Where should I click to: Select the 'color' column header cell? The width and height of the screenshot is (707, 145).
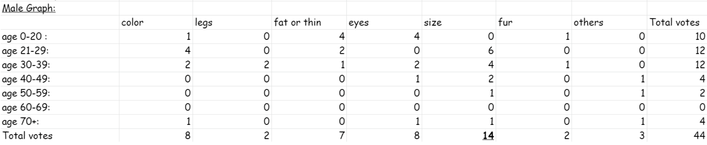tap(132, 22)
